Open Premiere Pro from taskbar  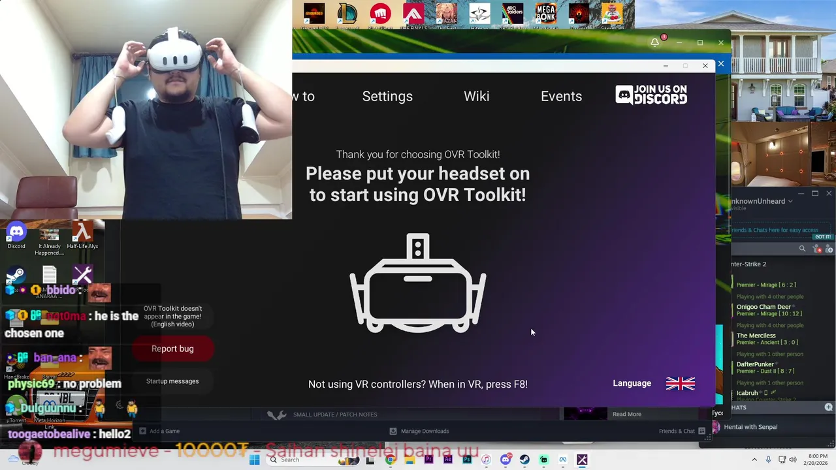tap(428, 460)
